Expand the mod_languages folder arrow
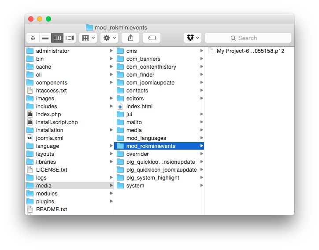319x250 pixels. 202,138
